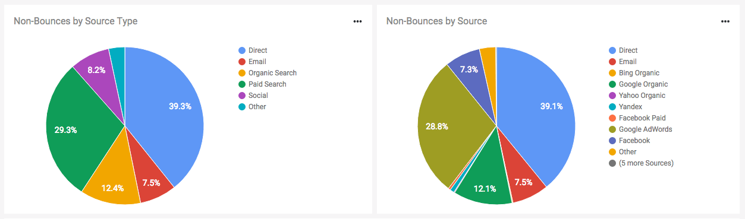Click the Other legend dot in Source Type chart
745x219 pixels.
242,107
